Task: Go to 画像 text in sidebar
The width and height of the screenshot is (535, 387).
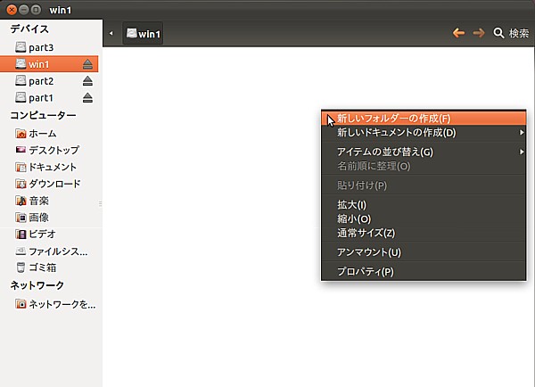Action: click(39, 218)
